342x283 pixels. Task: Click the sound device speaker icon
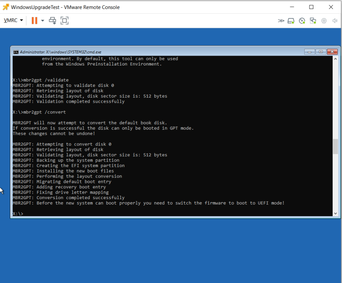tap(335, 21)
